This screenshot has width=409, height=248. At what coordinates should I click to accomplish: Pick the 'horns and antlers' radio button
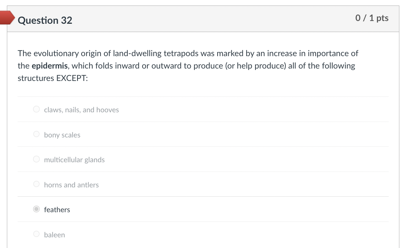[36, 185]
